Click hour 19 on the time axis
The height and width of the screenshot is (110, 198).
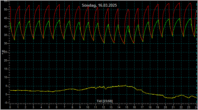click(x=158, y=107)
